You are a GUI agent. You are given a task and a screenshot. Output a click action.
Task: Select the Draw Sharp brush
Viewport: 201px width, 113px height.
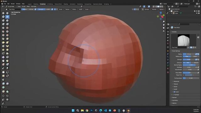tap(7, 13)
